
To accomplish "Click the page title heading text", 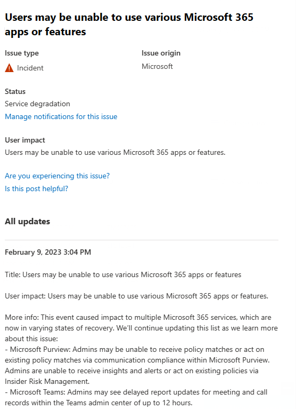I will pyautogui.click(x=129, y=25).
